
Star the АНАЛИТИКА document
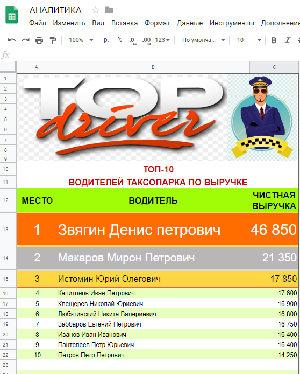click(x=96, y=10)
